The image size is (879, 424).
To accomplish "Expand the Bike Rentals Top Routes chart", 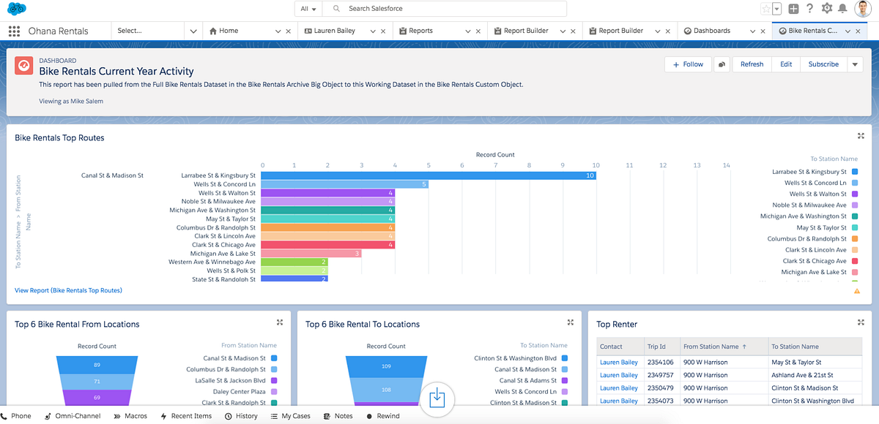I will [x=861, y=136].
